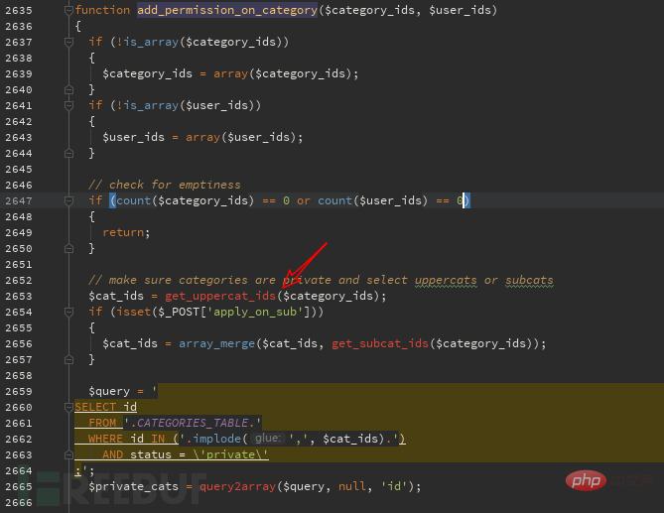Click the $query variable on line 2659
The image size is (664, 513).
[109, 391]
